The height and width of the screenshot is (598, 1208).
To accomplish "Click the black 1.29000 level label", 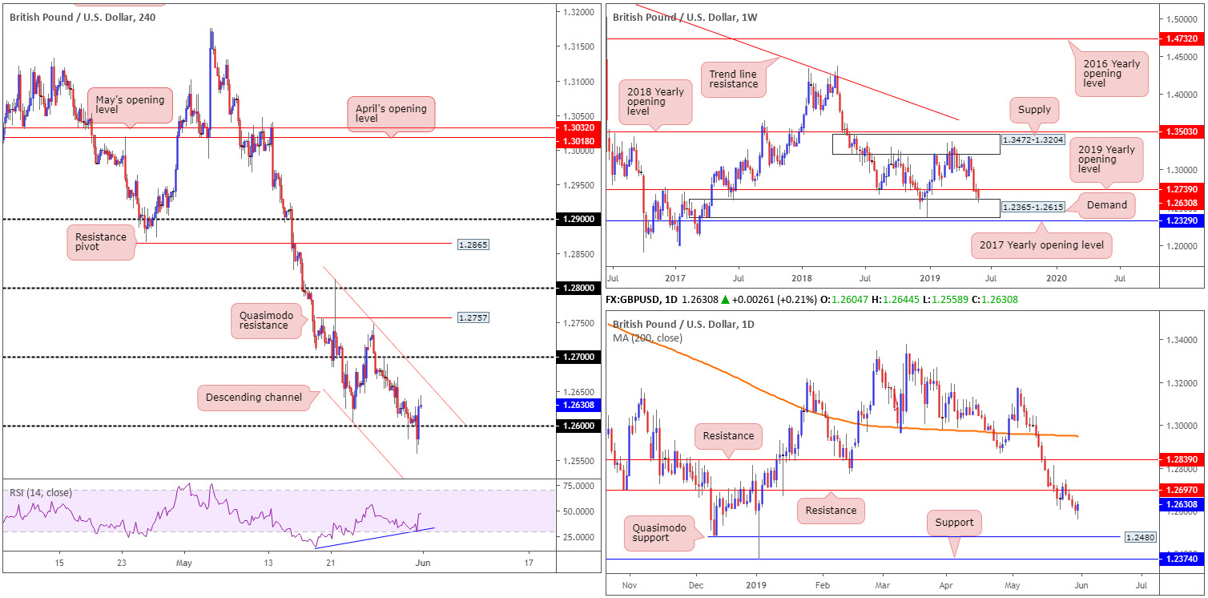I will pyautogui.click(x=579, y=219).
